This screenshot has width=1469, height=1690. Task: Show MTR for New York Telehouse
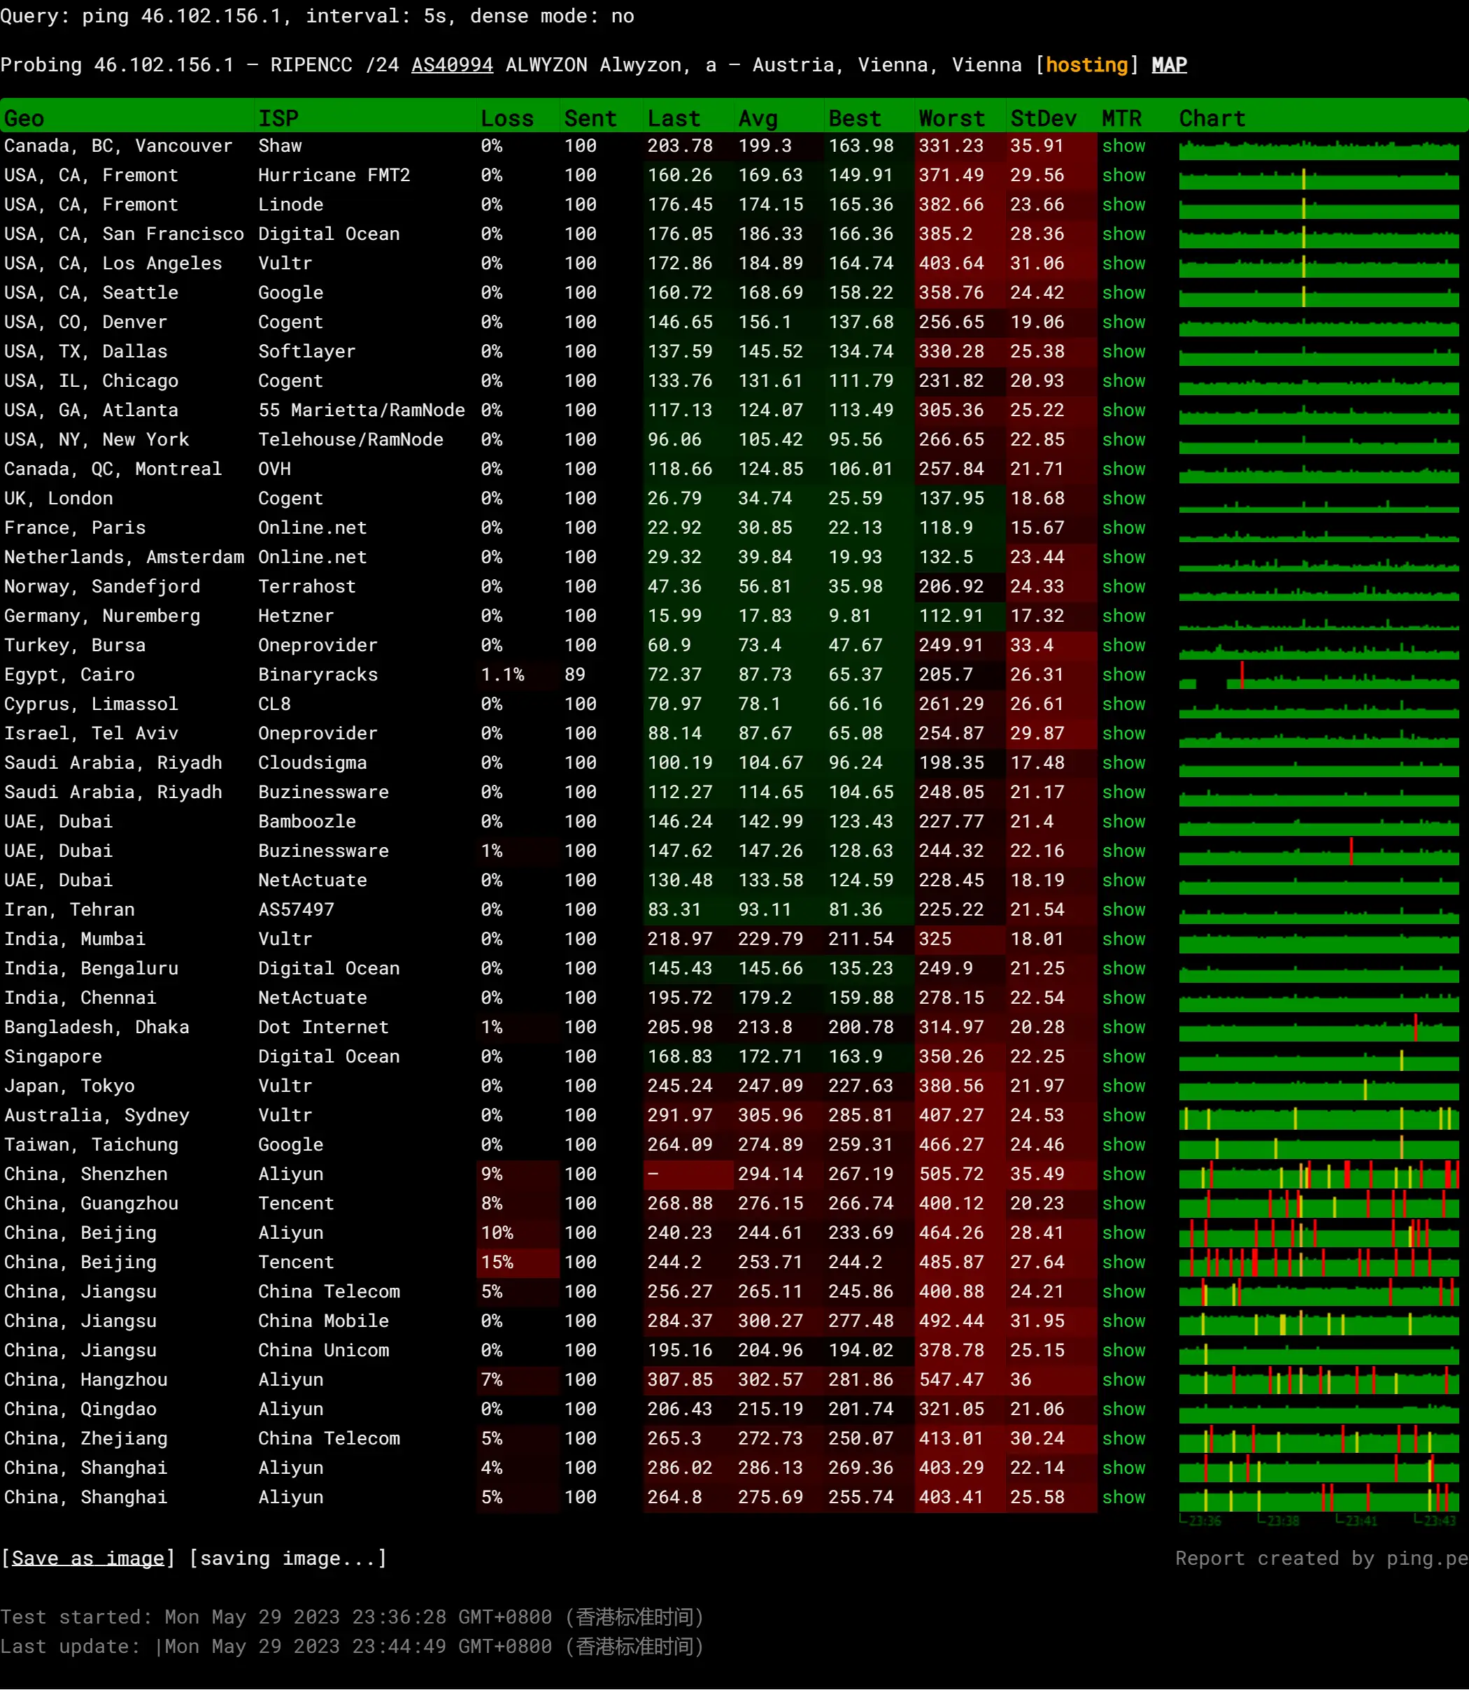pyautogui.click(x=1123, y=440)
